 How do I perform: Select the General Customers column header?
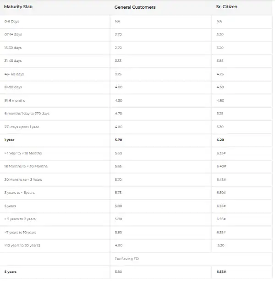tap(135, 7)
